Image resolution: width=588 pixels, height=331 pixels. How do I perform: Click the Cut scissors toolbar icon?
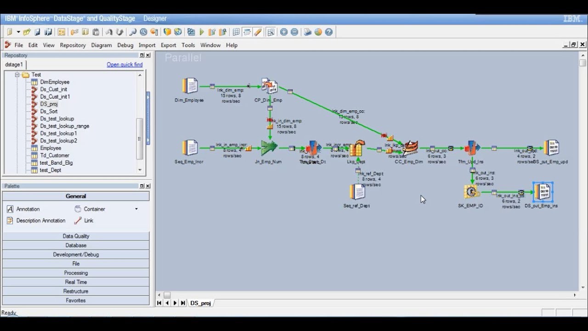click(x=74, y=32)
